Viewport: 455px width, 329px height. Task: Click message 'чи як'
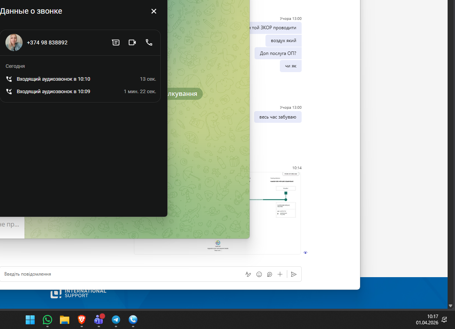(291, 66)
